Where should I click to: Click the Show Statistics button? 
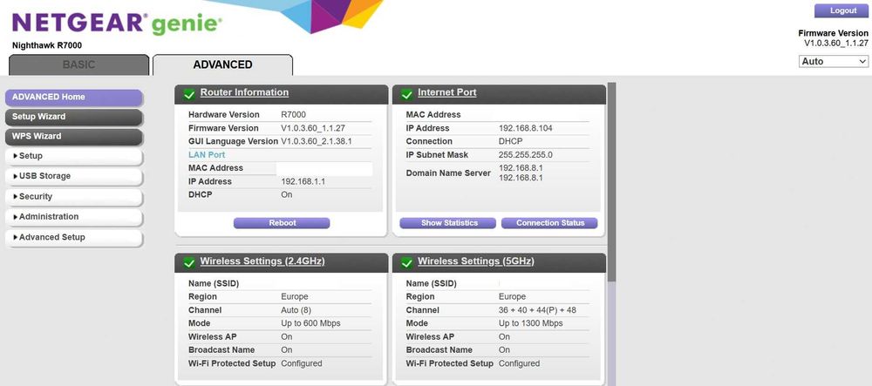[447, 223]
